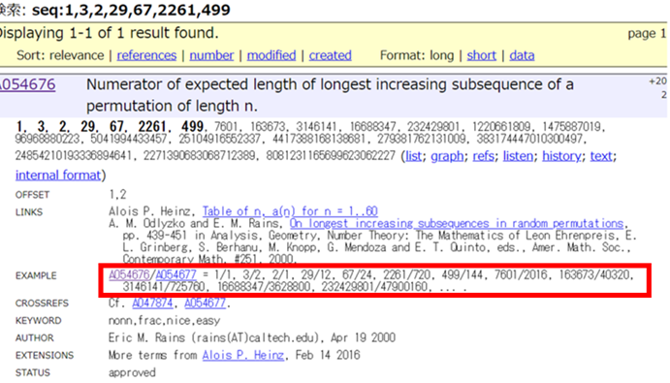Select the 'nonn,frac,nice,easy' keyword text
Screen dimensions: 670x383
(164, 321)
